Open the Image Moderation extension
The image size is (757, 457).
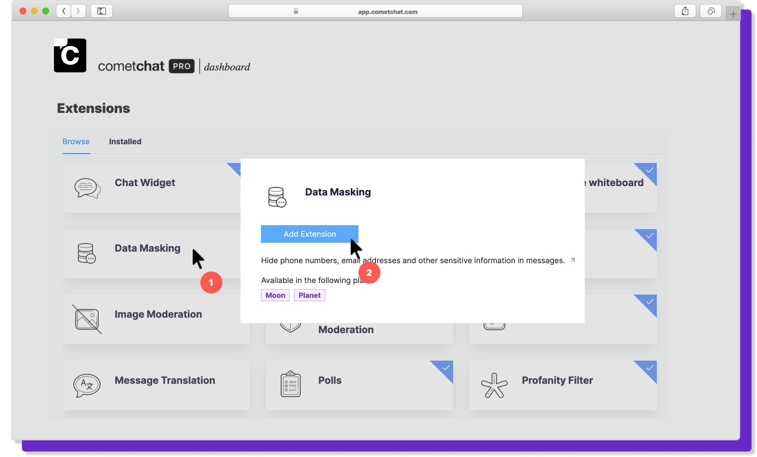tap(156, 319)
